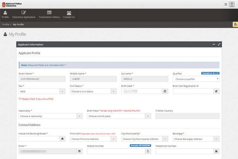Click the Email field
Image resolution: width=238 pixels, height=159 pixels.
coord(48,151)
